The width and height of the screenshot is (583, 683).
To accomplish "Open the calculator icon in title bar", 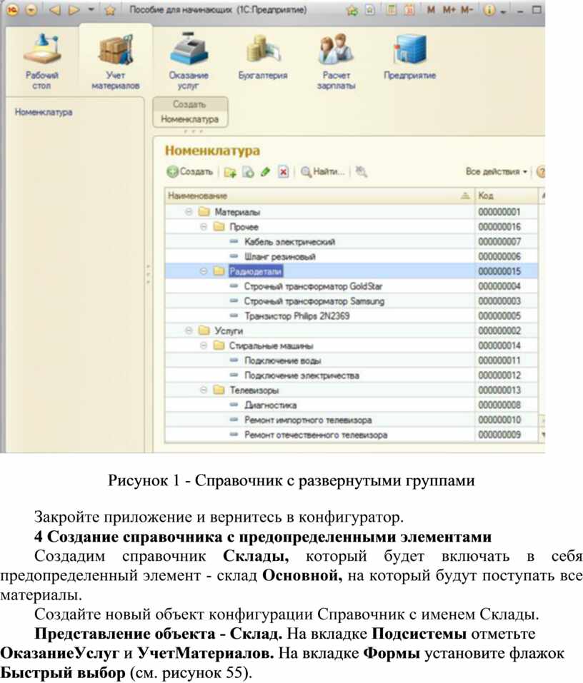I will coord(392,9).
